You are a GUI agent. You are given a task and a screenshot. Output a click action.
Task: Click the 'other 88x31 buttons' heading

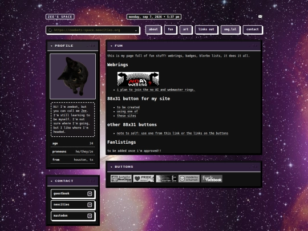[x=132, y=124]
